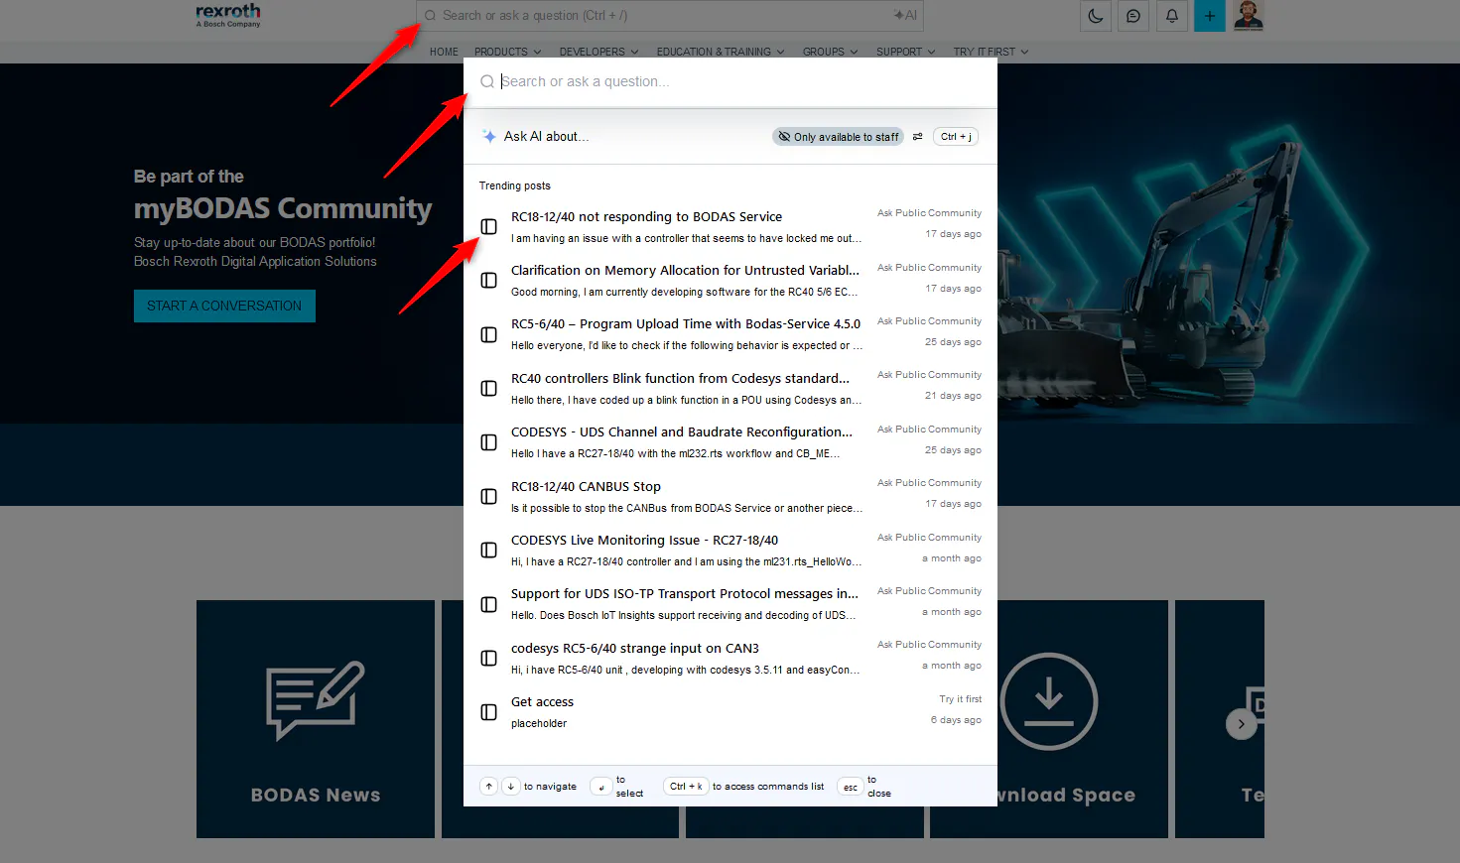Open the user profile avatar

pyautogui.click(x=1249, y=16)
